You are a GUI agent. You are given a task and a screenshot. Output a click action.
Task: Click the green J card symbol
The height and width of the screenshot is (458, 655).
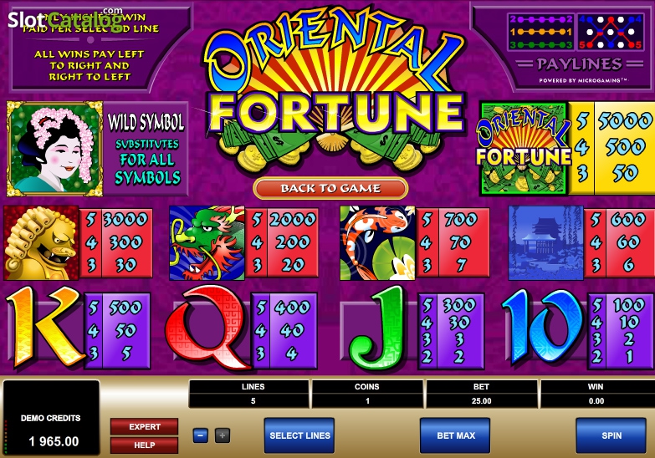pyautogui.click(x=376, y=328)
